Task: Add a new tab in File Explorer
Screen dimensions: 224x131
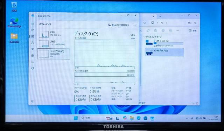Action: 160,17
